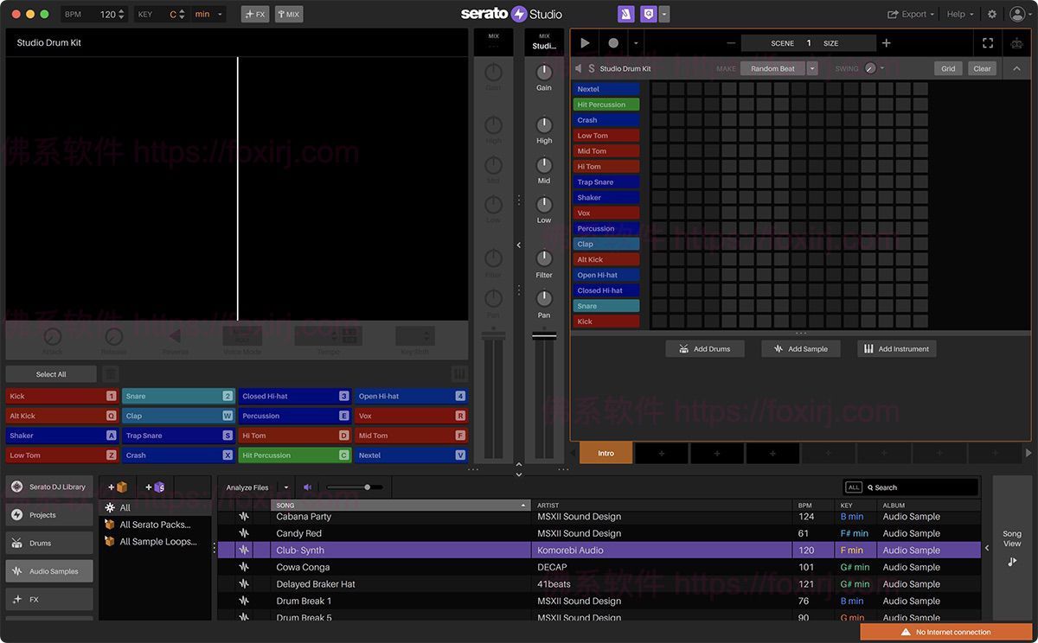Enter fullscreen sequencer view
This screenshot has width=1038, height=643.
(x=988, y=43)
